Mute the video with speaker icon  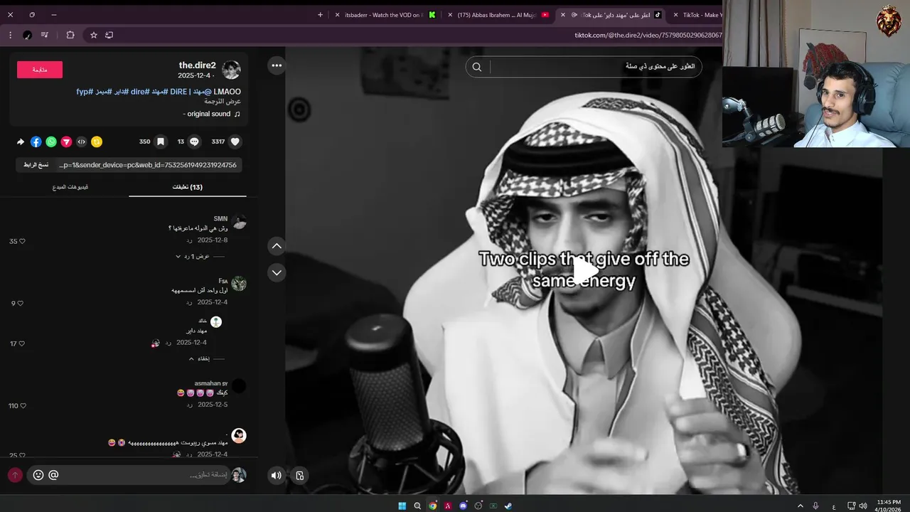pyautogui.click(x=276, y=476)
